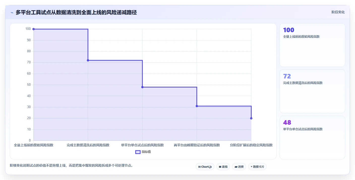
Task: Select the Chart.js tag chip
Action: [x=205, y=167]
